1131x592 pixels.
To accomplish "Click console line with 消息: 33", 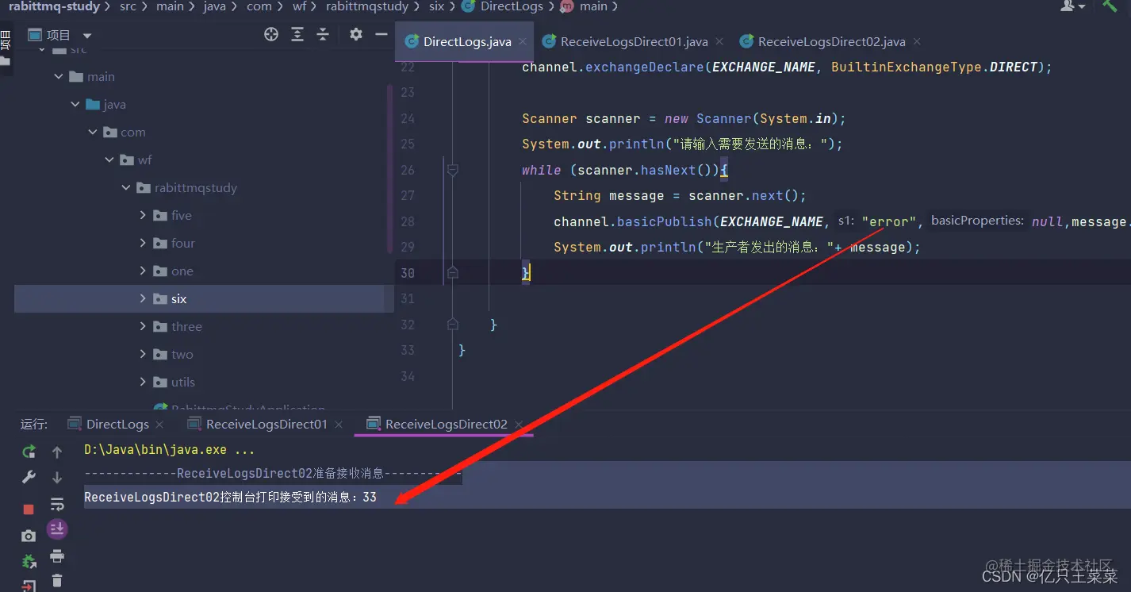I will (x=230, y=498).
